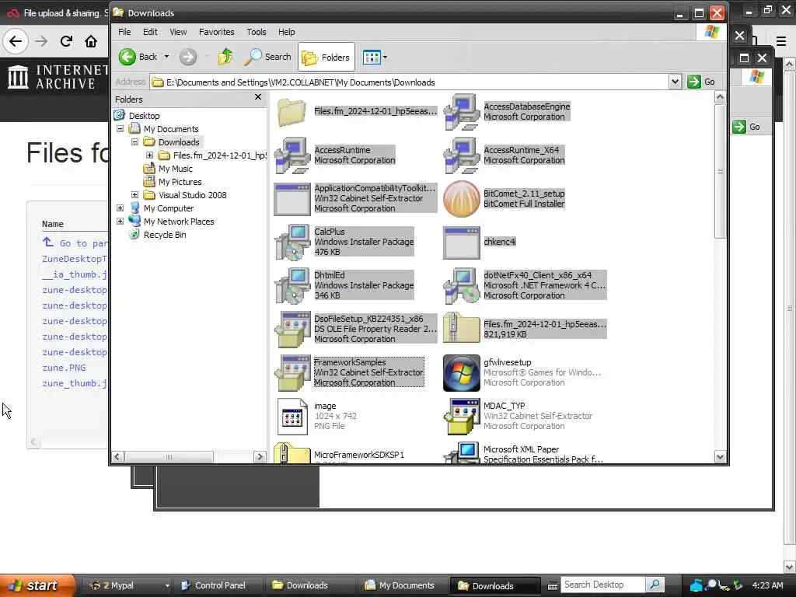The height and width of the screenshot is (597, 796).
Task: Open Search in the Explorer toolbar
Action: click(267, 57)
